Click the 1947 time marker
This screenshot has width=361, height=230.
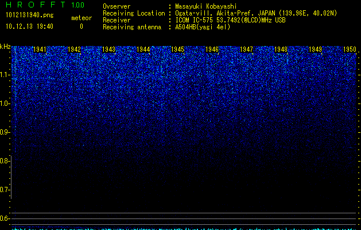pos(246,49)
